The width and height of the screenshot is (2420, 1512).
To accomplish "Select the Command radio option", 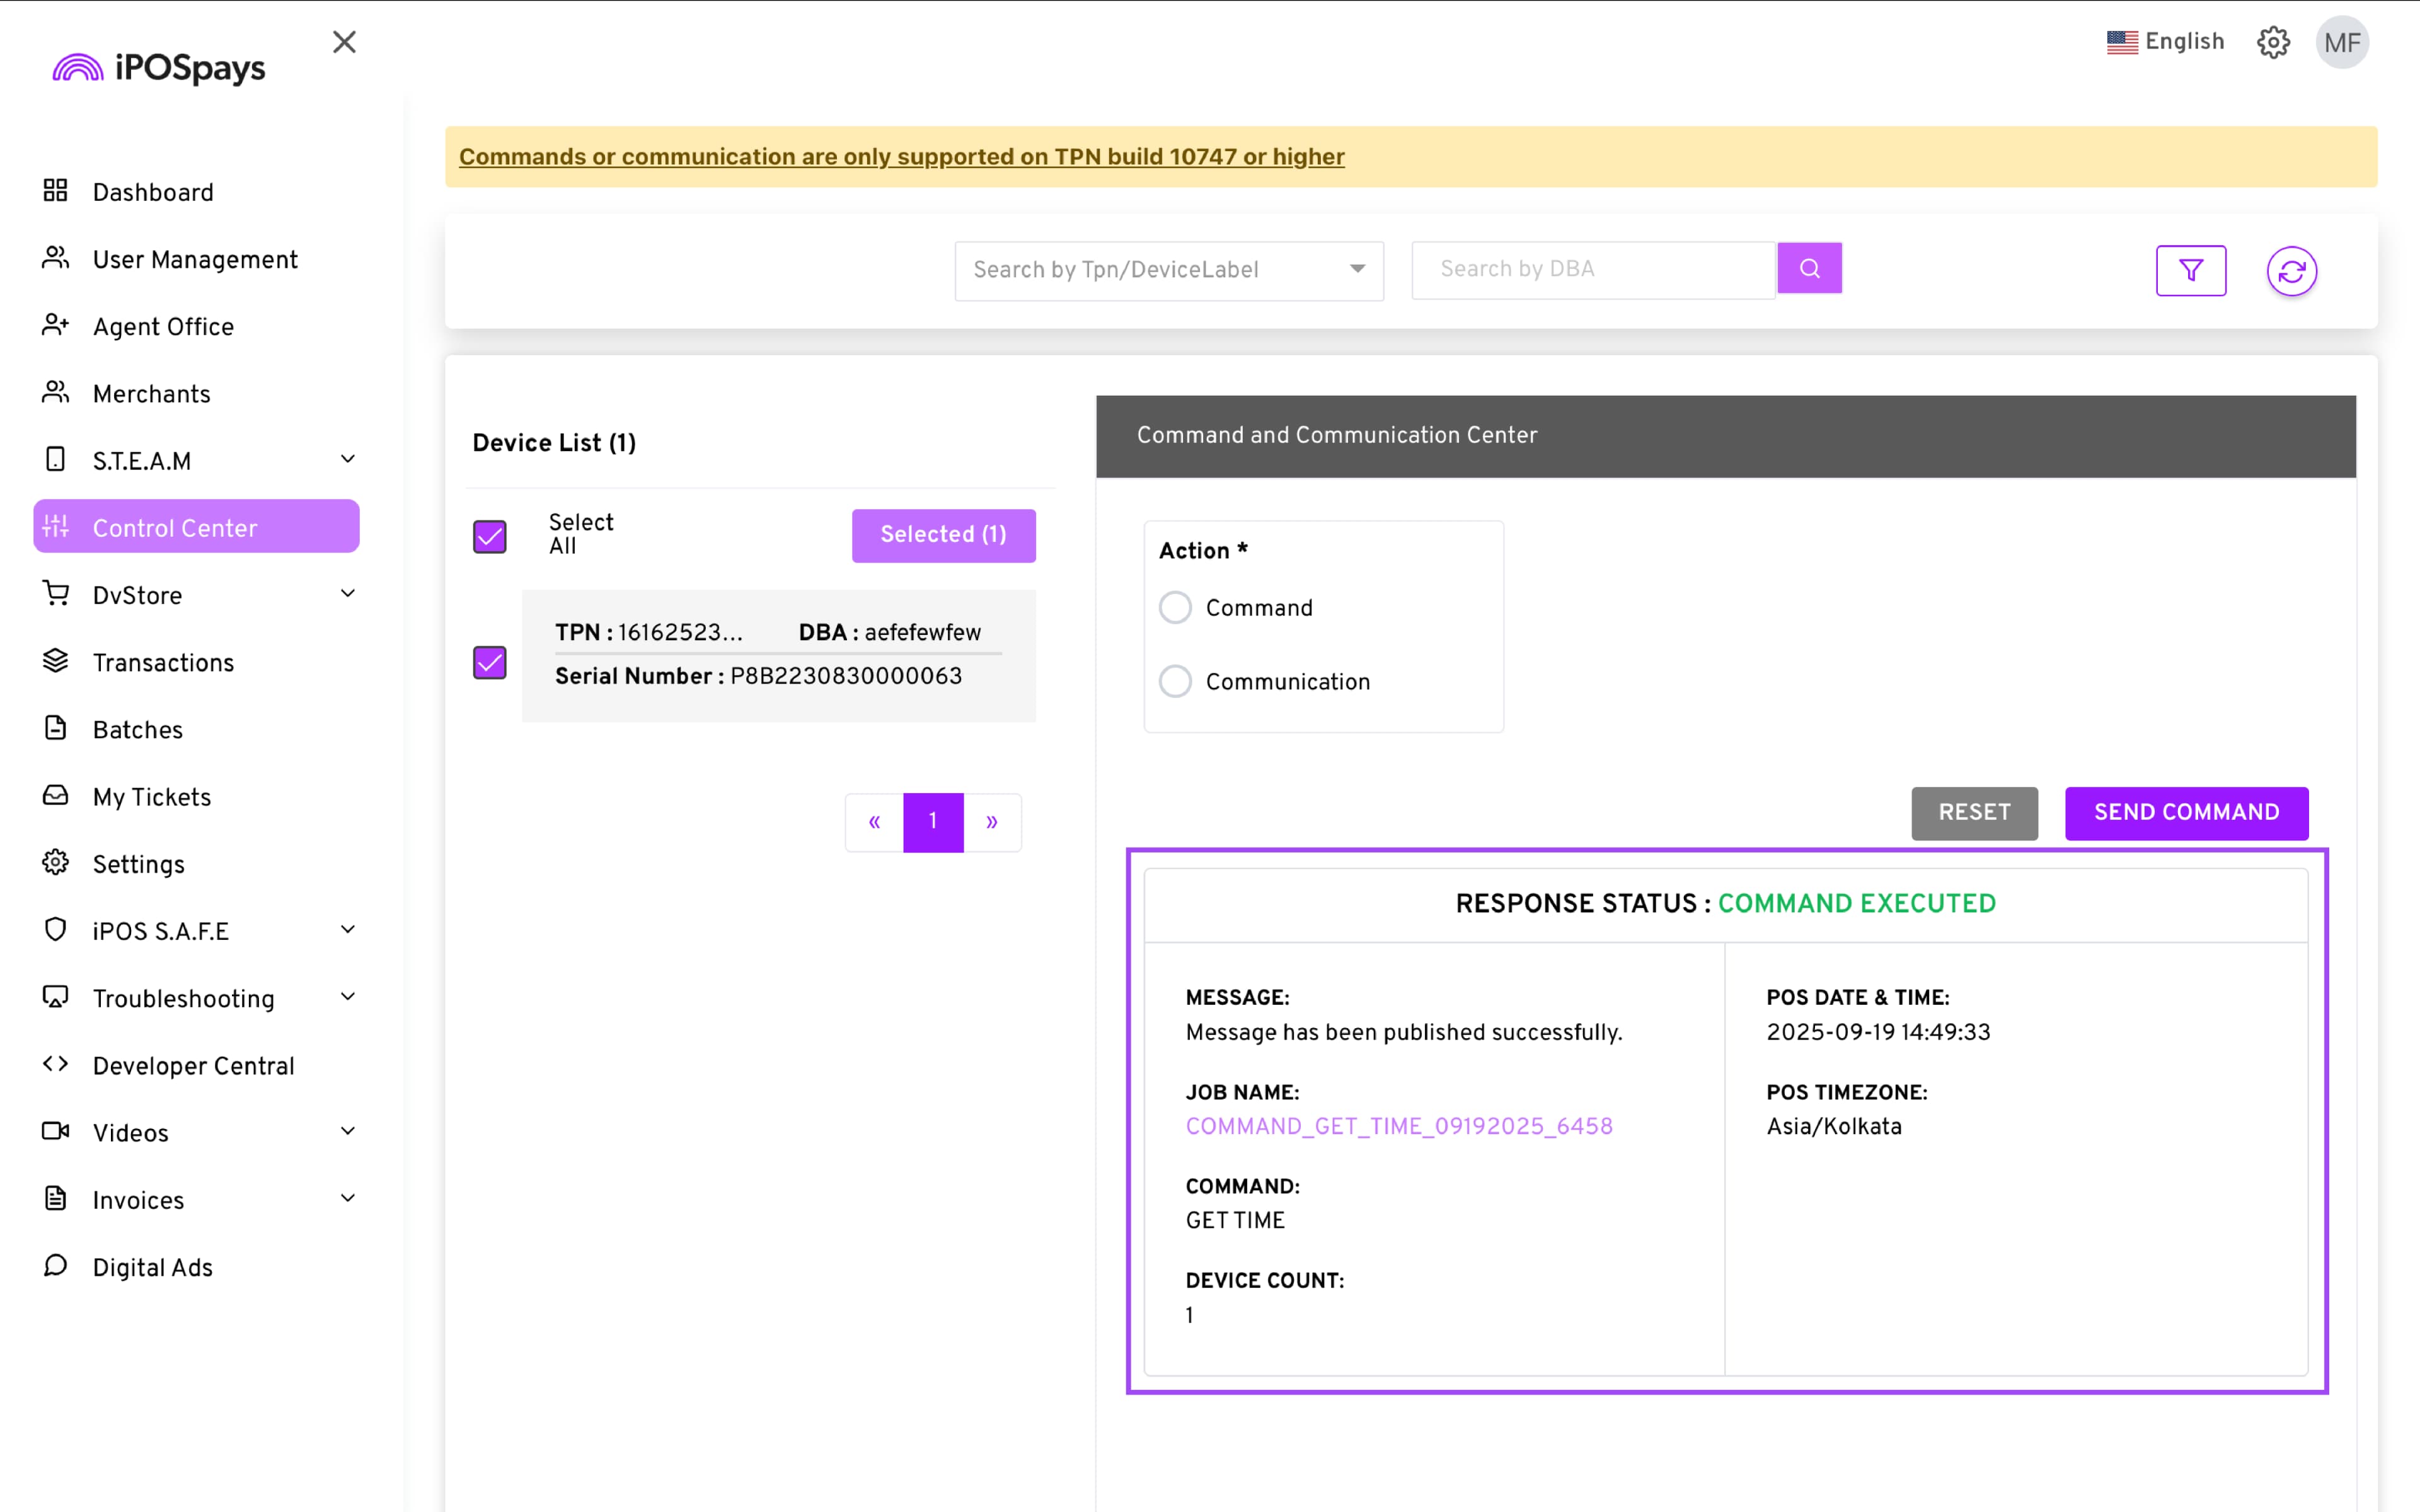I will click(1175, 607).
